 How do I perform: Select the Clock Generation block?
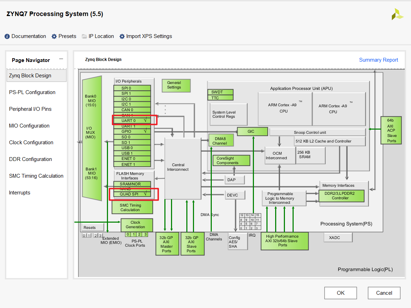point(137,225)
